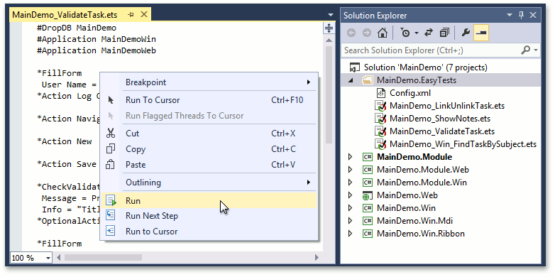555x277 pixels.
Task: Pin the MainDemo_ValidateTask.ets tab
Action: coord(131,15)
